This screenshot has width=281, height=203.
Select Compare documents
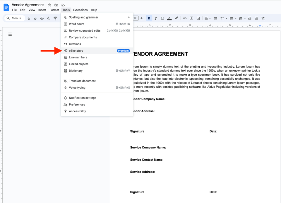(97, 37)
